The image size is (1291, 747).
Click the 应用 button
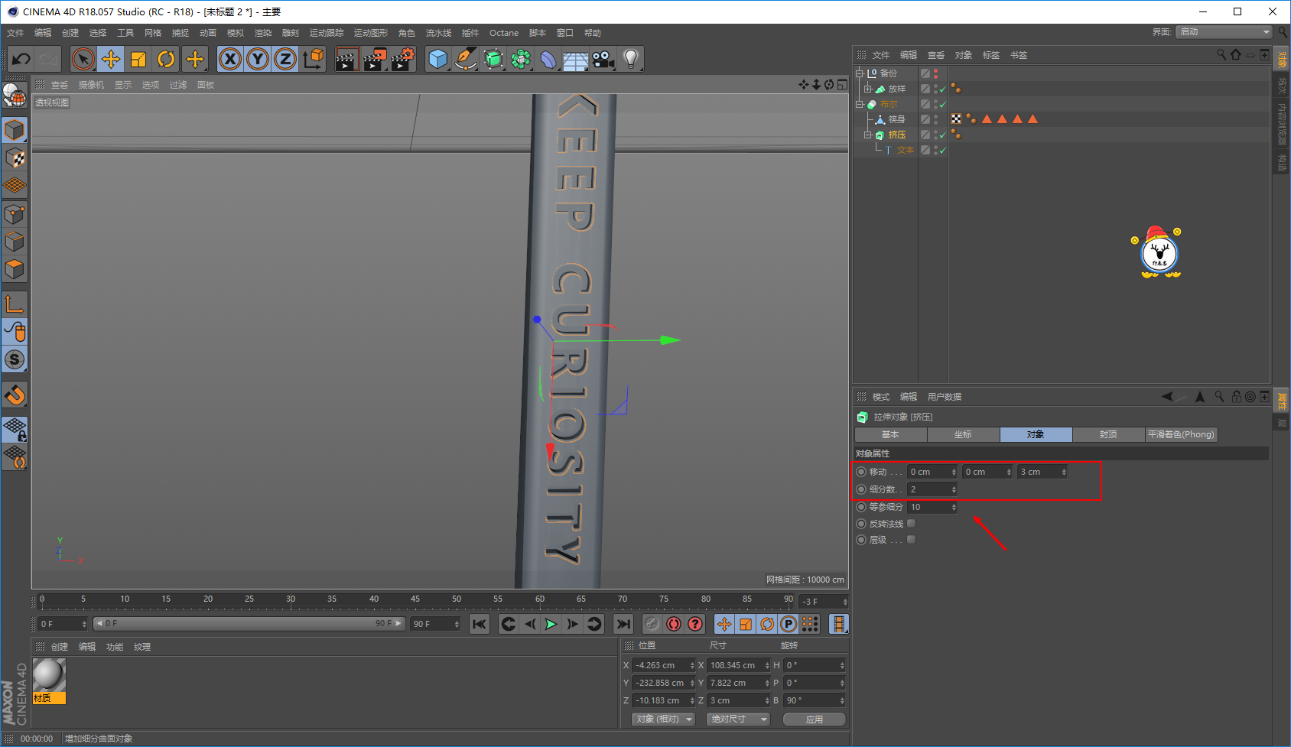click(x=815, y=719)
